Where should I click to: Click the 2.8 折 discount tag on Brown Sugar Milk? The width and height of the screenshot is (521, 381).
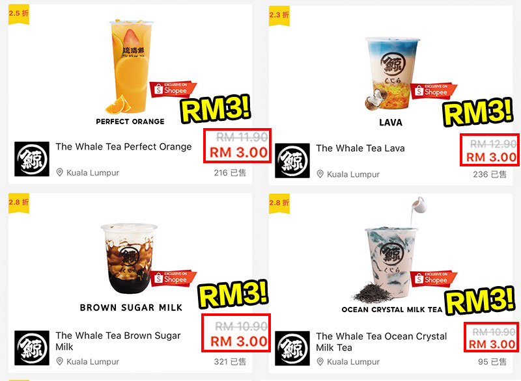pos(19,203)
